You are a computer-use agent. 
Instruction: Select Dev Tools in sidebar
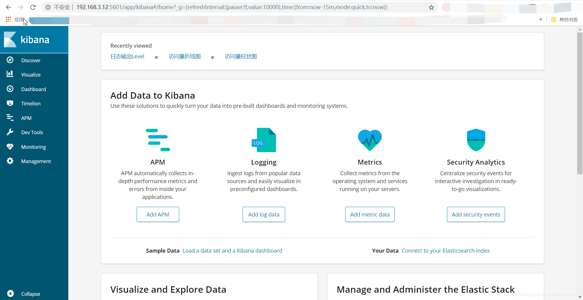(32, 132)
